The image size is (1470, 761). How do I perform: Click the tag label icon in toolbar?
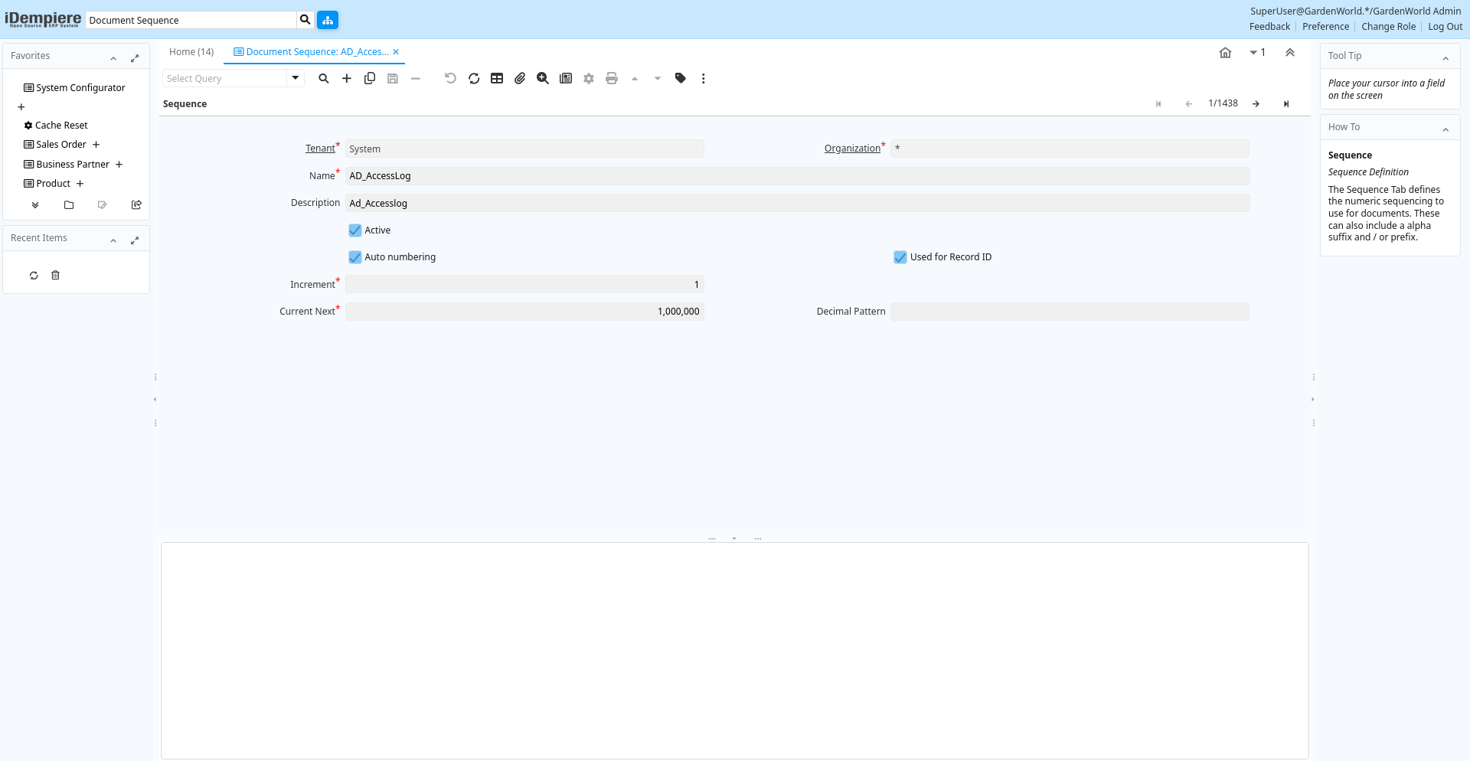coord(680,78)
